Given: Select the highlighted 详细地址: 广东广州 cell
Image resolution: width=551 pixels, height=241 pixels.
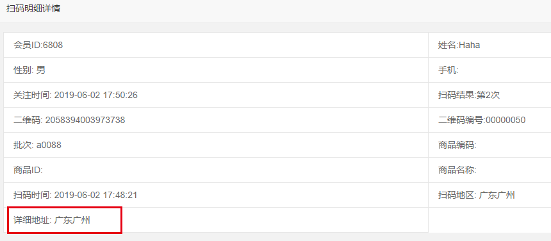Looking at the screenshot, I should [65, 220].
